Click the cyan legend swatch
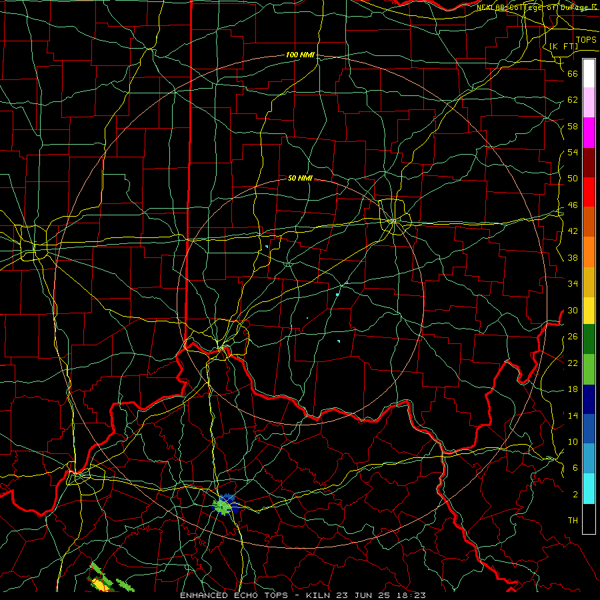600x600 pixels. point(589,489)
